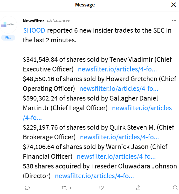Open the link after Chief Financial Officer

tap(116, 156)
